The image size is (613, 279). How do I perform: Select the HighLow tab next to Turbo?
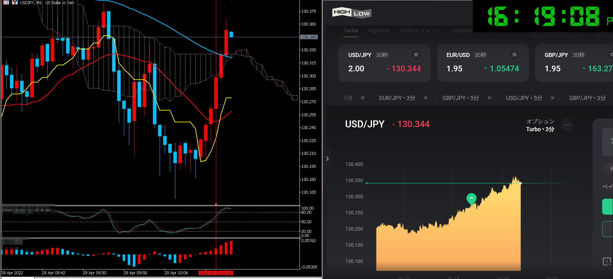coord(379,30)
